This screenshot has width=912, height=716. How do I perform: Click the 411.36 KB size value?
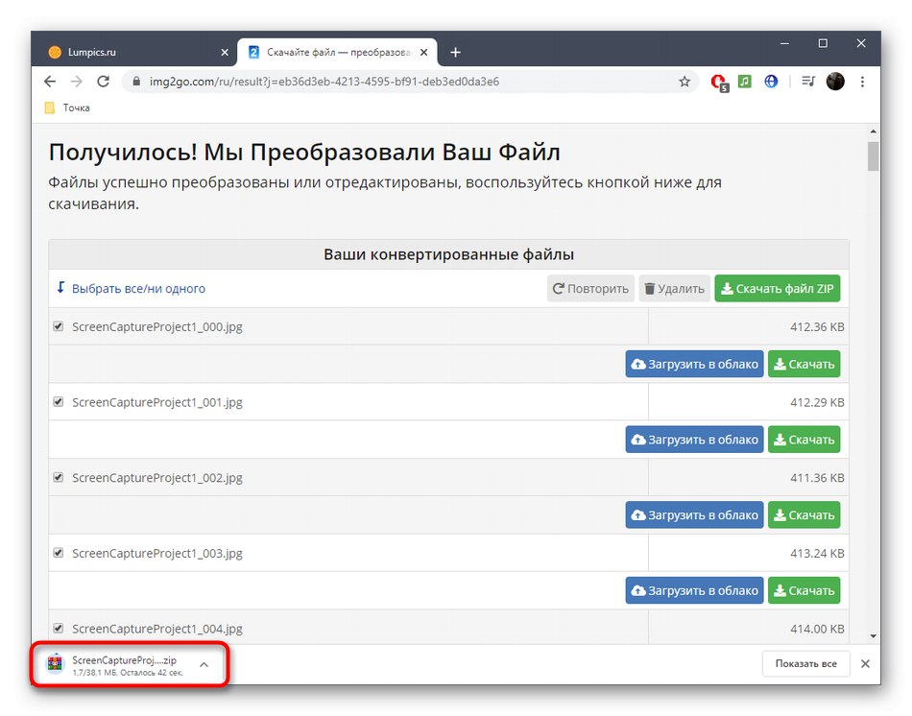(x=817, y=478)
